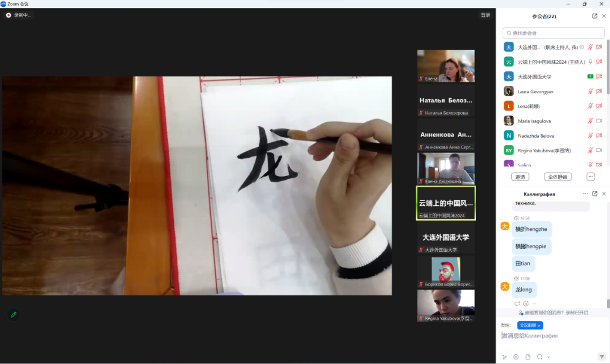Screen dimensions: 610x364
Task: Open the emoji picker in chat
Action: [516, 357]
